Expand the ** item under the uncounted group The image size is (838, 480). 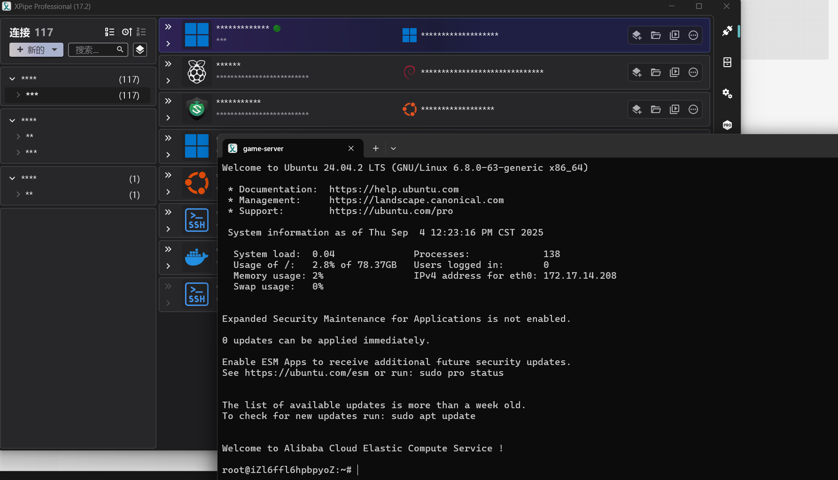(x=18, y=137)
